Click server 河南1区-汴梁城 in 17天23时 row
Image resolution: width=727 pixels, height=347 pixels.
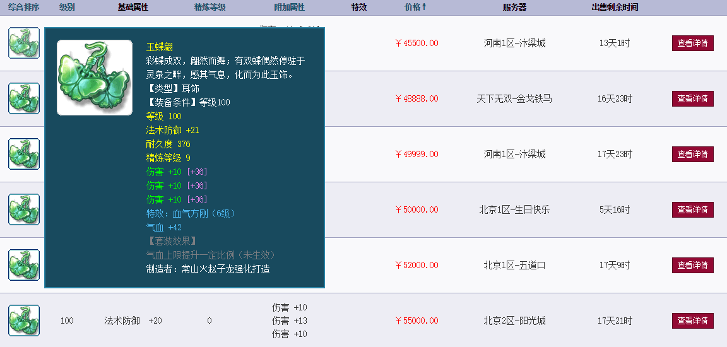[515, 155]
